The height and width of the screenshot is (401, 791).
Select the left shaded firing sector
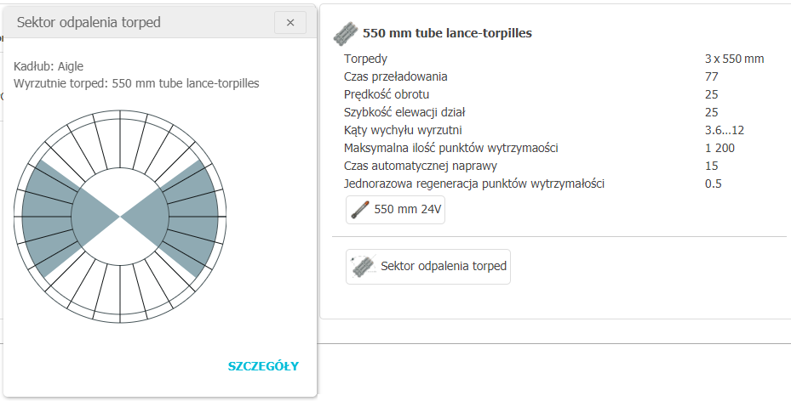point(53,217)
